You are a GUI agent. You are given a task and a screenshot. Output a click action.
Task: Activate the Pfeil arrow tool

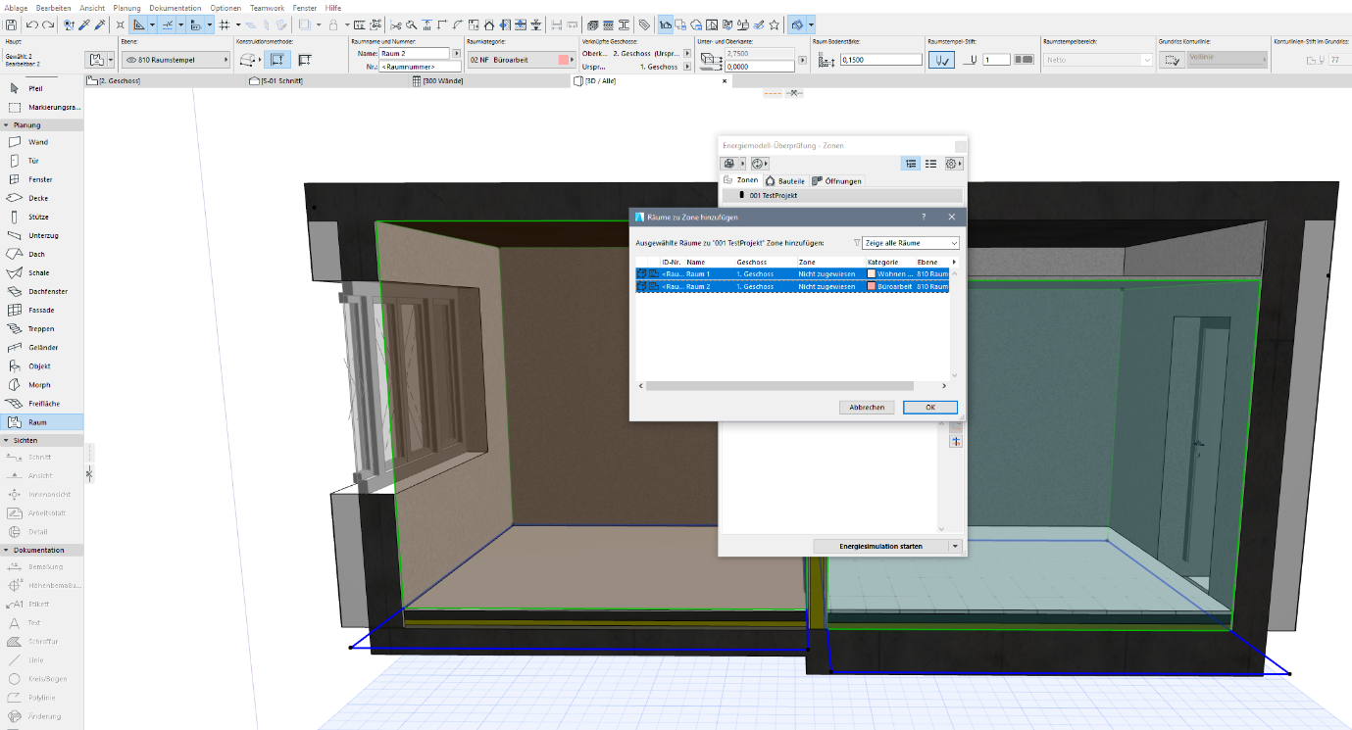coord(34,88)
